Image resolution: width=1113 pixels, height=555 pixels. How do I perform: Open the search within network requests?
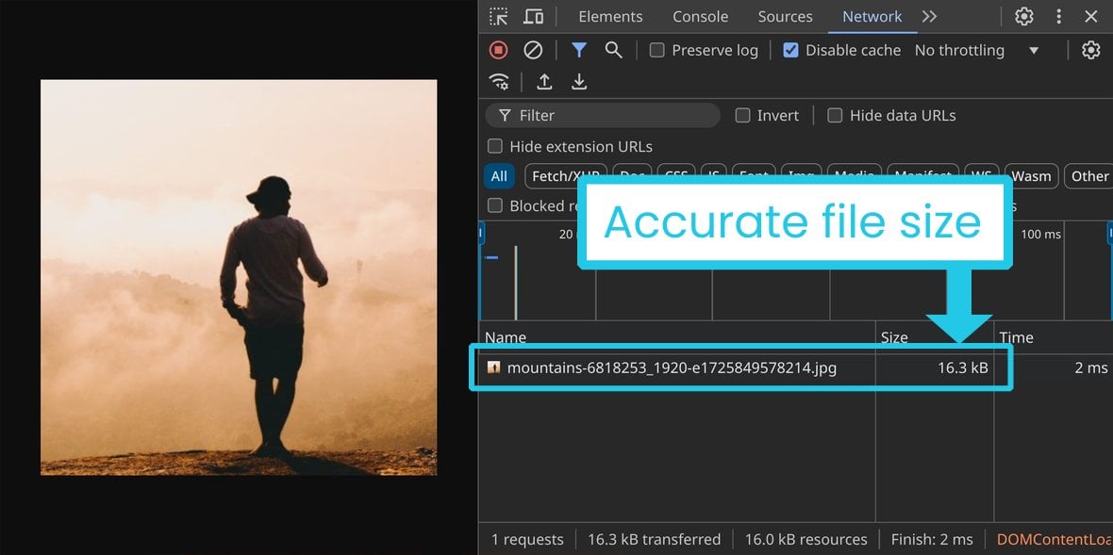pos(614,50)
